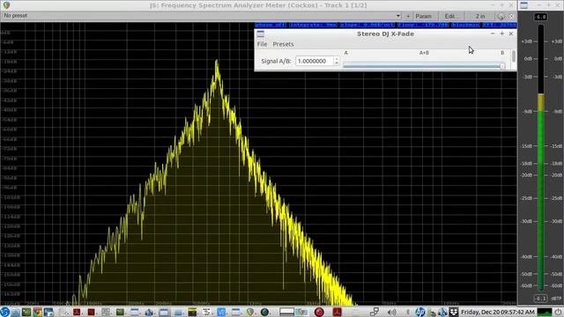This screenshot has width=564, height=317.
Task: Close the Stereo DJ X-Fade window
Action: 511,33
